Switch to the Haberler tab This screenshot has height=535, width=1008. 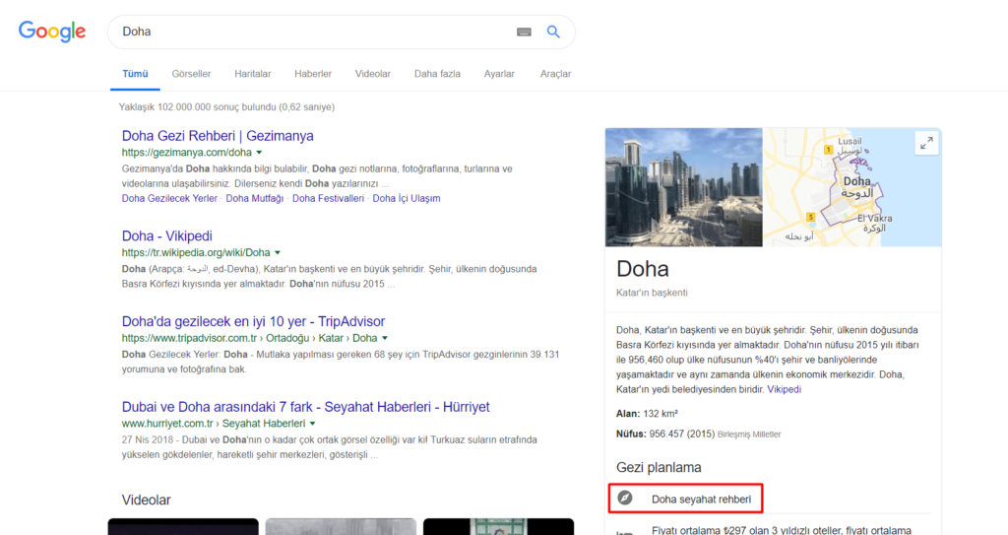[313, 74]
